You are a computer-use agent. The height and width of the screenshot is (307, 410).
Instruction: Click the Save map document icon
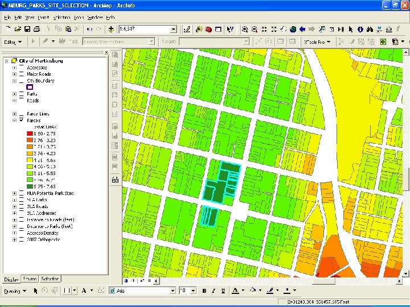[27, 29]
